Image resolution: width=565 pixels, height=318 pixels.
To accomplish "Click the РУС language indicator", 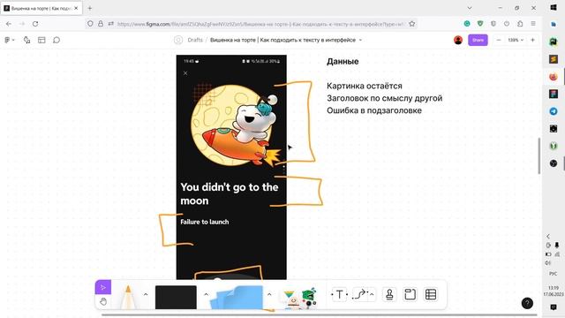I will [554, 274].
